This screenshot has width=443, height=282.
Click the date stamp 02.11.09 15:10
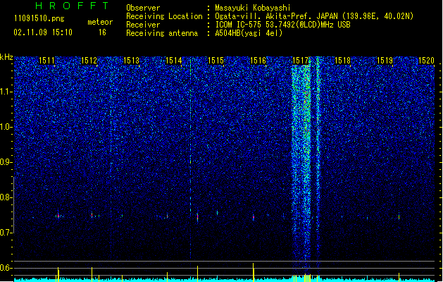tap(43, 32)
